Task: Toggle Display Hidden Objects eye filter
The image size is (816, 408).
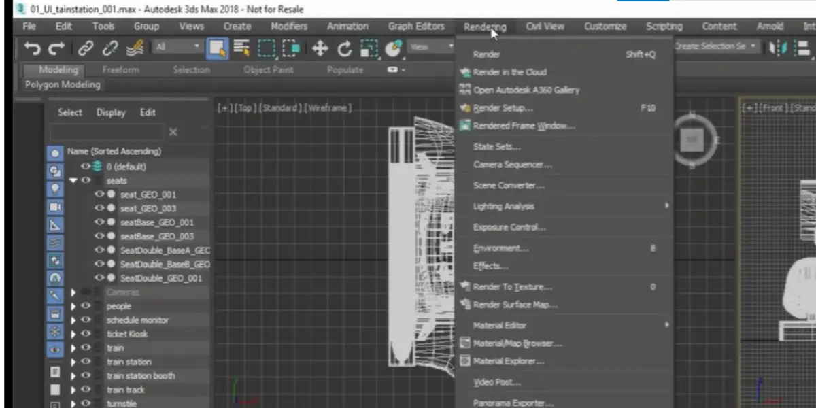Action: click(55, 350)
